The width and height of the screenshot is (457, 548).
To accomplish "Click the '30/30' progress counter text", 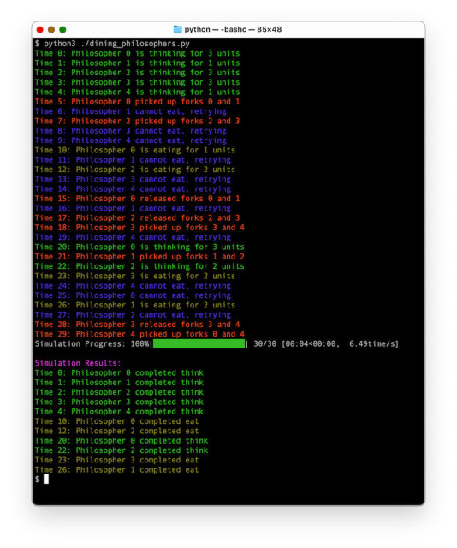I will [x=264, y=344].
